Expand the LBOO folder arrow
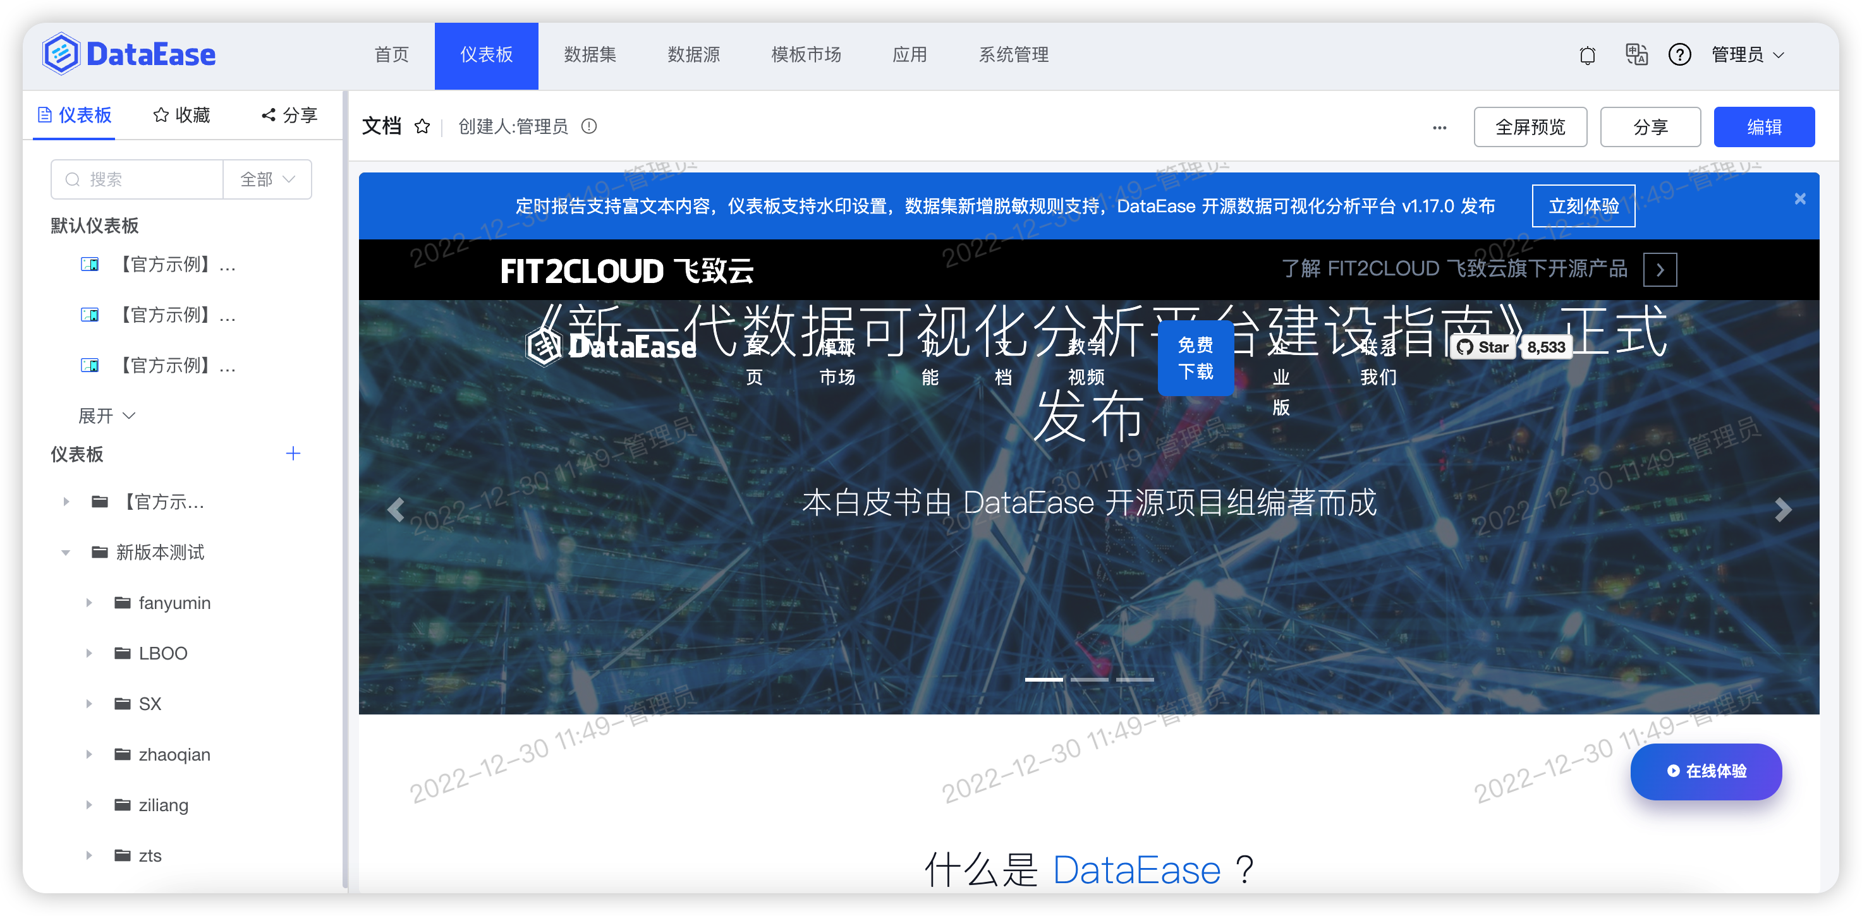Screen dimensions: 1862x916 [x=89, y=653]
